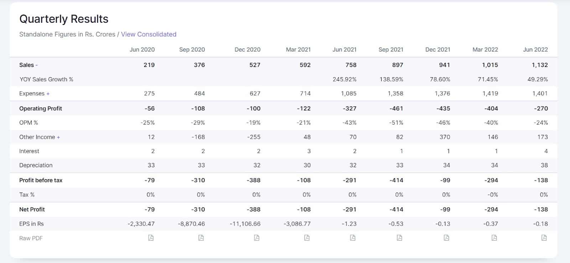The image size is (570, 263).
Task: Select the Jun 2022 column header
Action: click(535, 49)
